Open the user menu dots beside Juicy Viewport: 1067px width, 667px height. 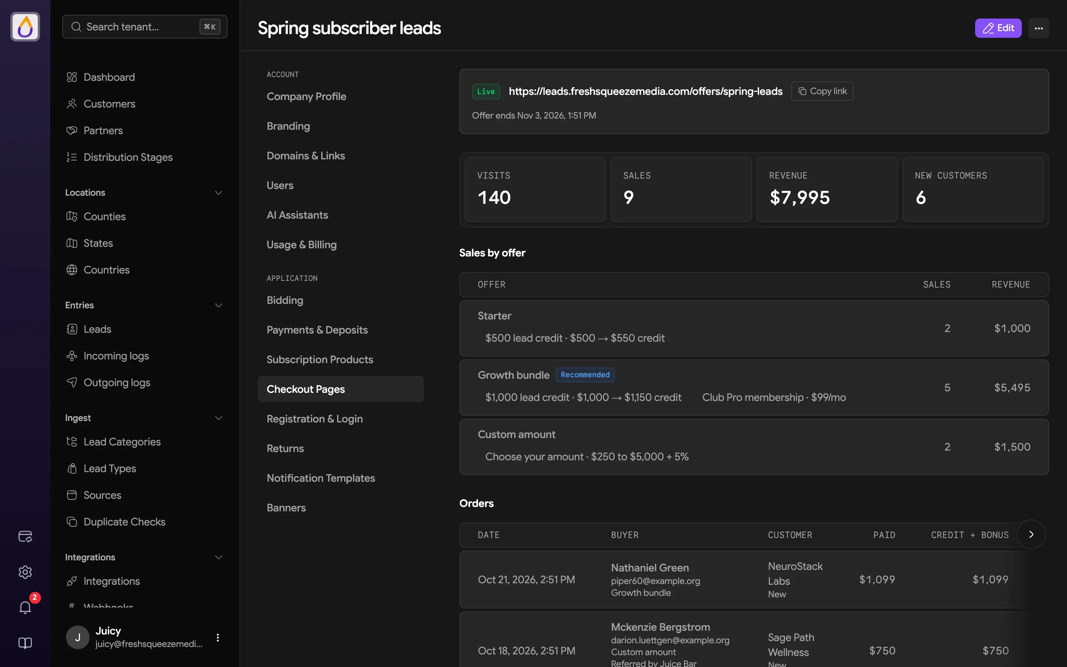click(x=218, y=637)
